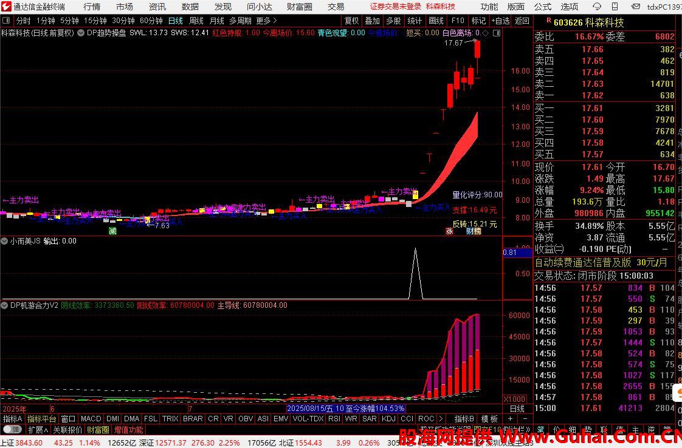The width and height of the screenshot is (682, 448).
Task: Click the 财榜 badge below the chart
Action: pos(474,231)
